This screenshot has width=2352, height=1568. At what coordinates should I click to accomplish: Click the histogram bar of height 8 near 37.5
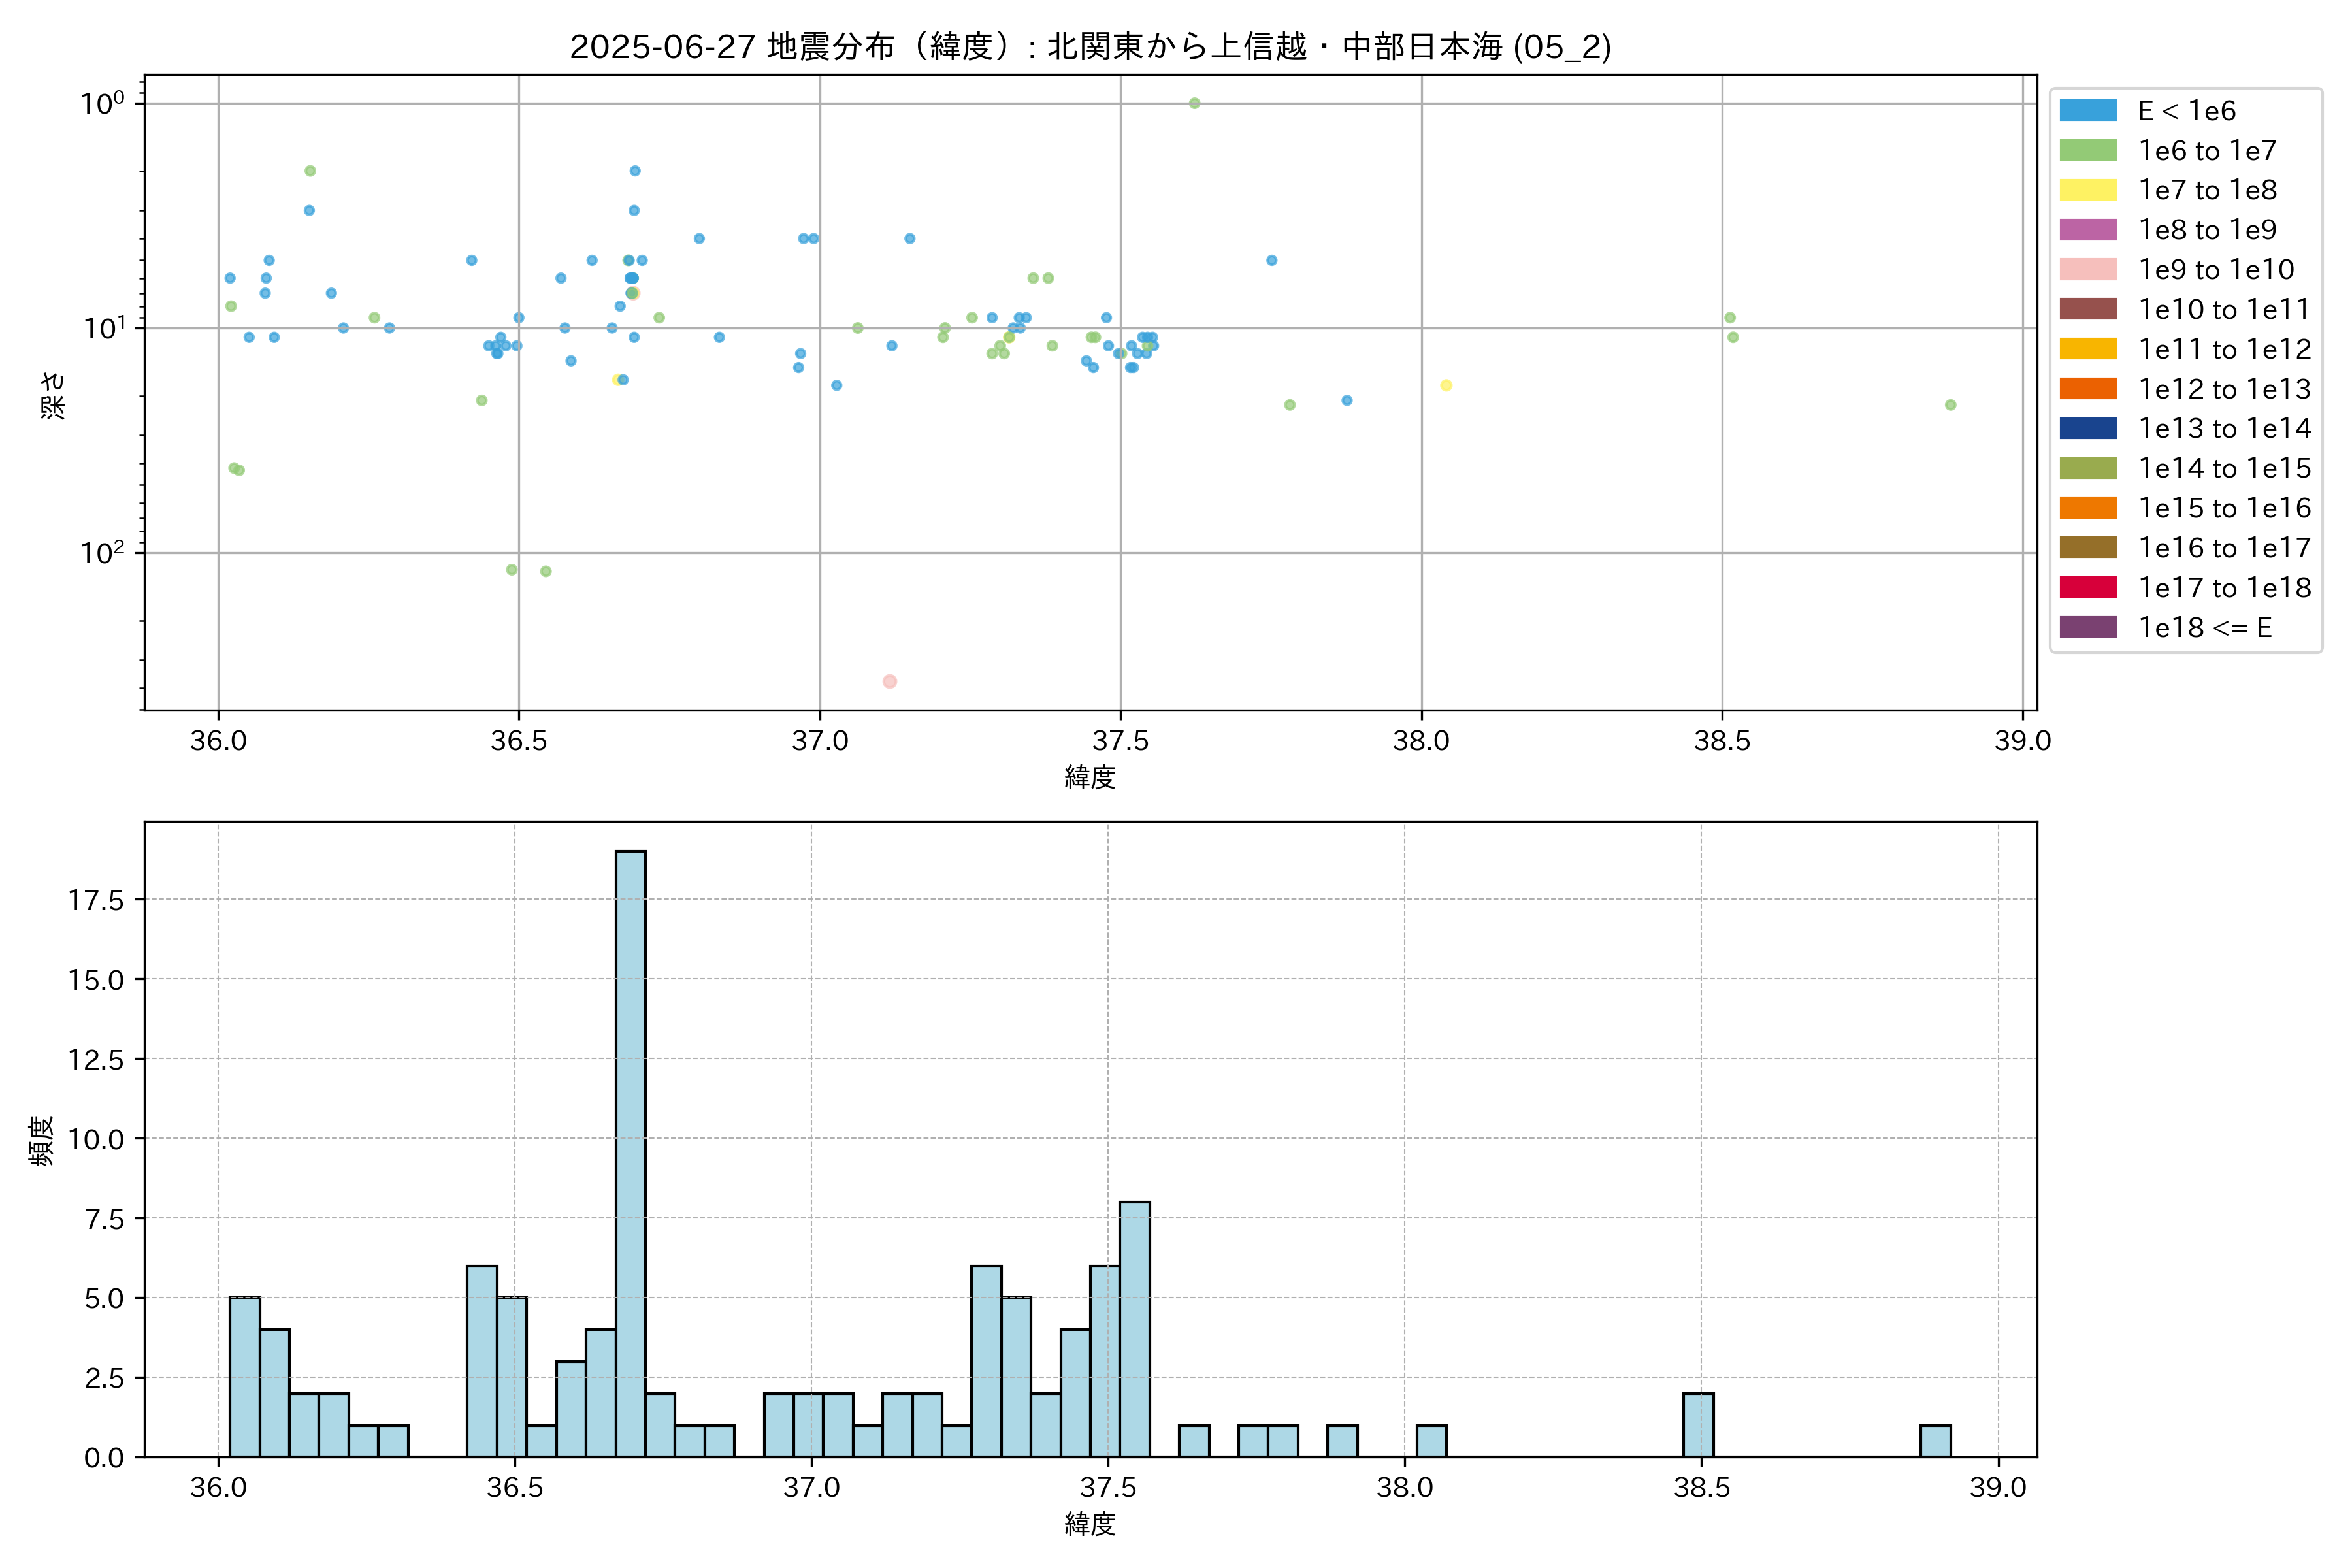point(1134,1329)
